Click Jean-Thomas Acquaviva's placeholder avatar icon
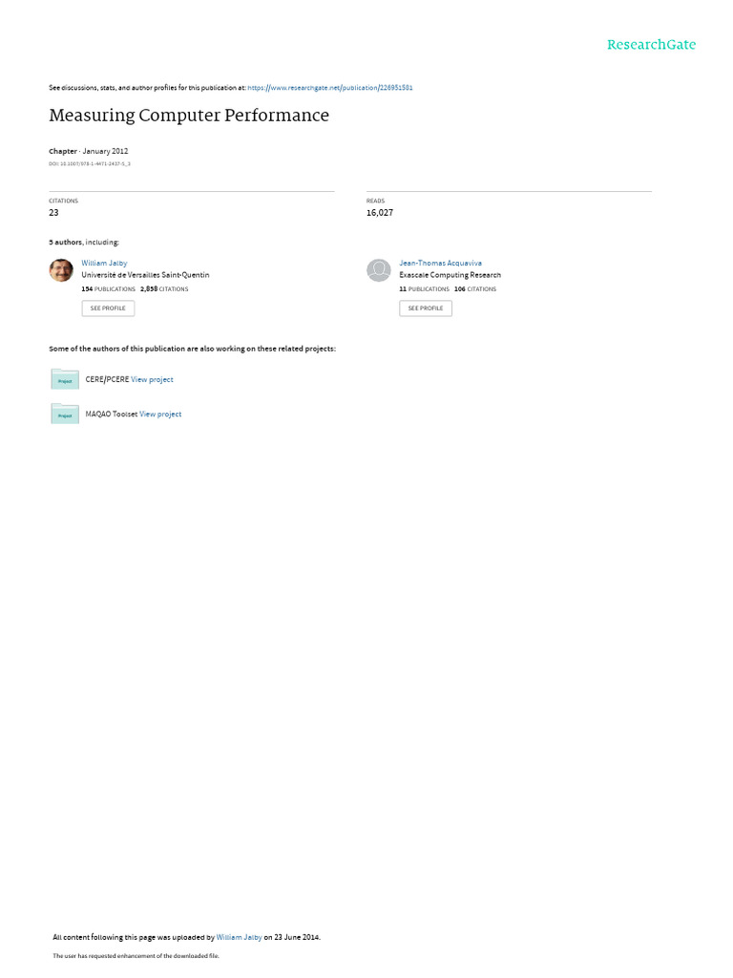 [x=378, y=270]
